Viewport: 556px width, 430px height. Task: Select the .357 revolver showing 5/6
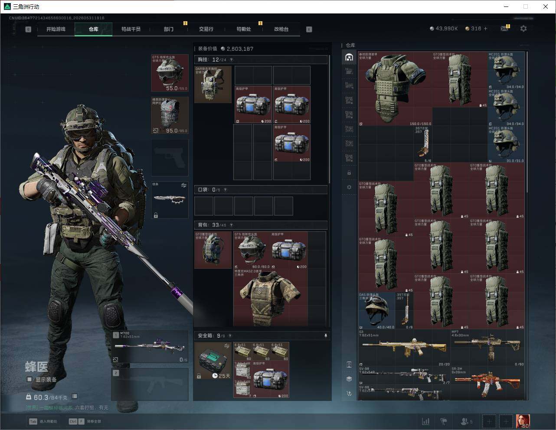pyautogui.click(x=423, y=144)
